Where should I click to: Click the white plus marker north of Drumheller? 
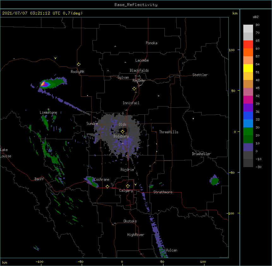click(193, 118)
